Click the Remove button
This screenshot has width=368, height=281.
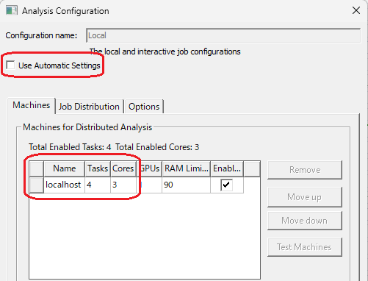click(x=305, y=170)
